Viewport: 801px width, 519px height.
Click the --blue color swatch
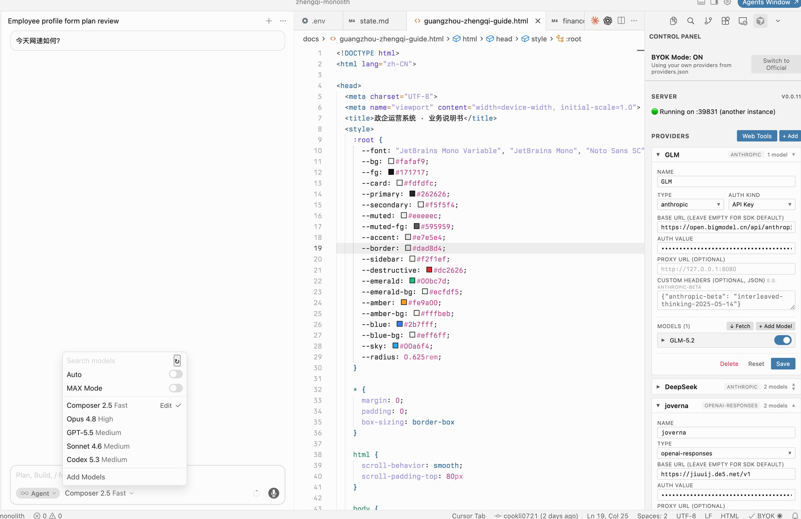(399, 324)
